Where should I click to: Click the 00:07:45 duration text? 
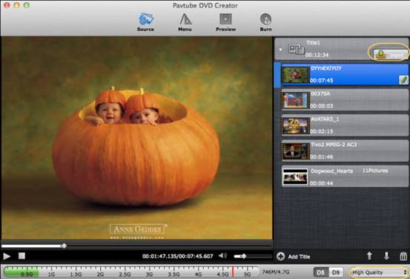(322, 80)
